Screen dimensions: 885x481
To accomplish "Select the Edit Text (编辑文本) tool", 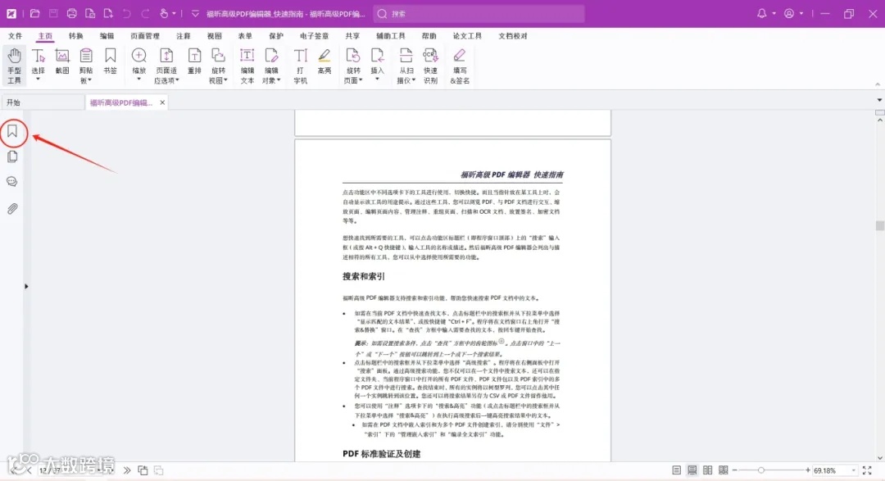I will pos(247,66).
